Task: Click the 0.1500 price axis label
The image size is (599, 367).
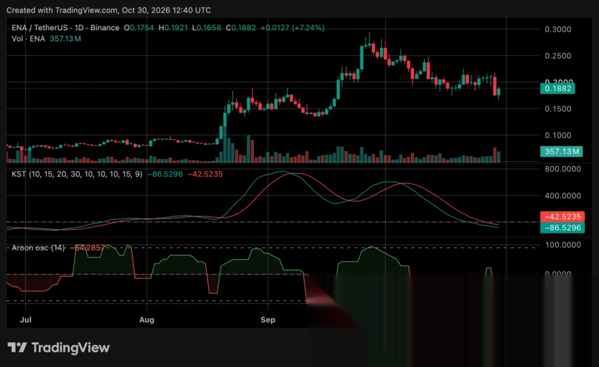Action: coord(557,109)
